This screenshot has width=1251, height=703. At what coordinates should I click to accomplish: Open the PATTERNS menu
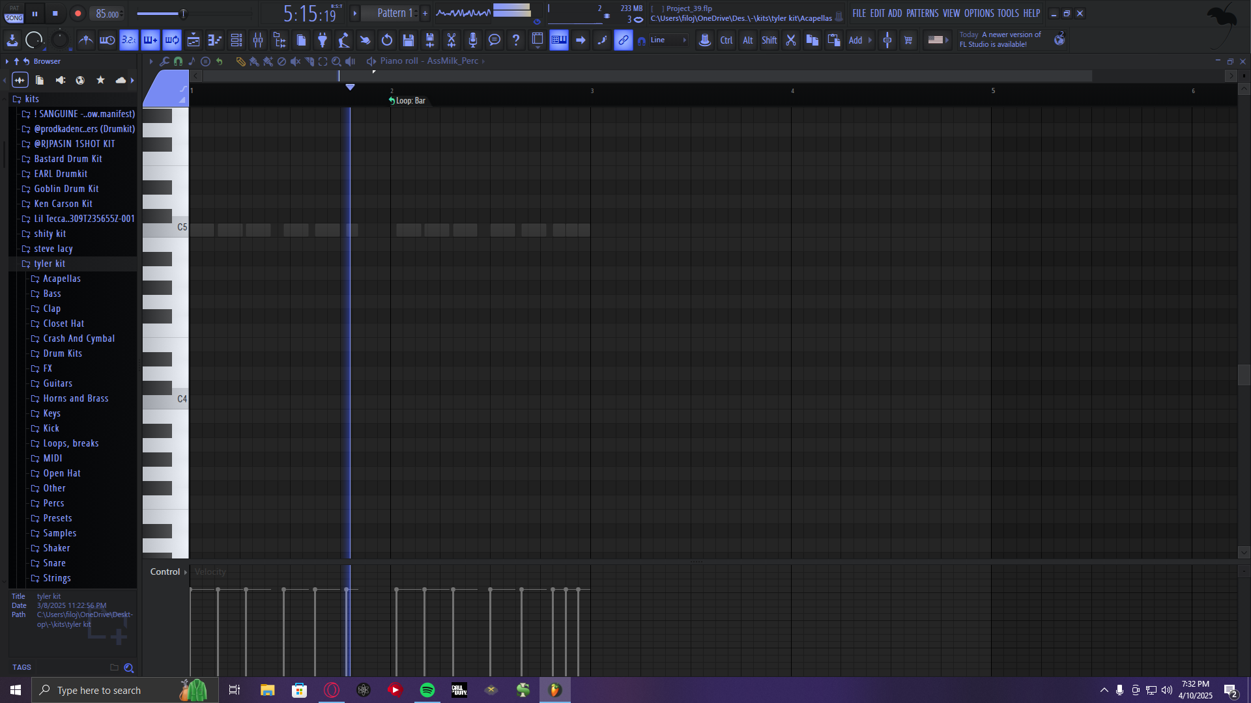(x=922, y=13)
